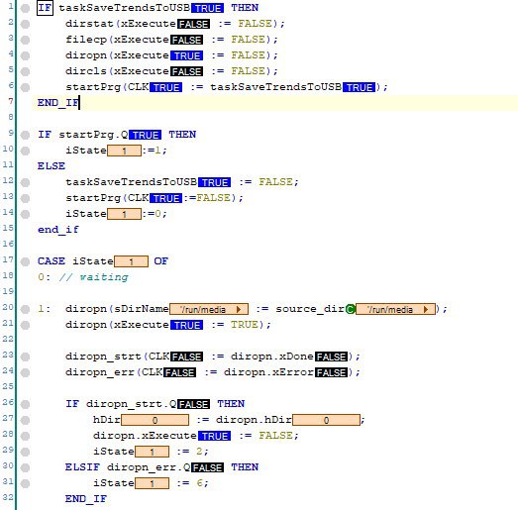The image size is (518, 510).
Task: Click CLK TRUE value on line 6
Action: tap(165, 87)
